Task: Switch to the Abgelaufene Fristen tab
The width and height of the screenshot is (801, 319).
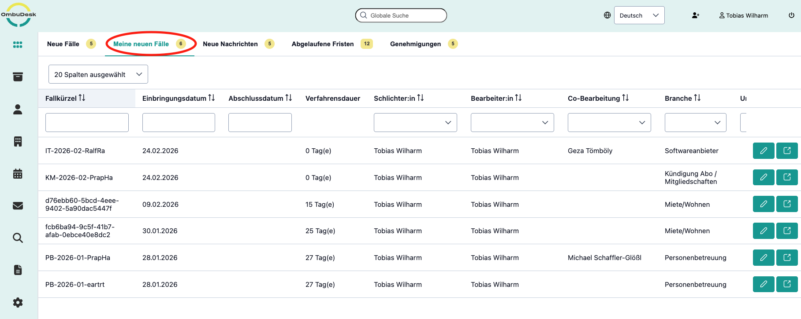Action: [323, 44]
